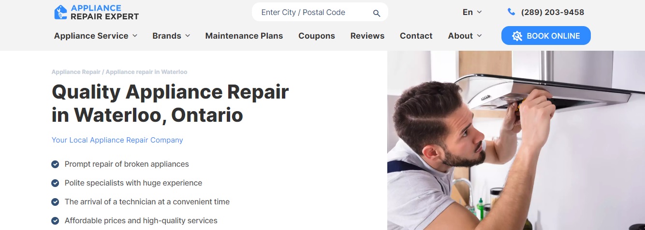Expand the Brands dropdown menu
Image resolution: width=645 pixels, height=230 pixels.
coord(171,36)
